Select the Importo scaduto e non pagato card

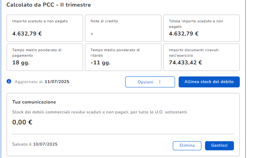[45, 28]
